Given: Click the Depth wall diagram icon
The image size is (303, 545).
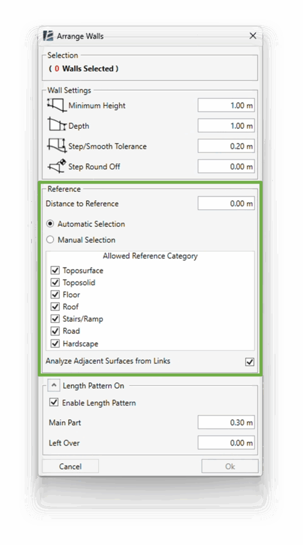Looking at the screenshot, I should click(x=57, y=125).
